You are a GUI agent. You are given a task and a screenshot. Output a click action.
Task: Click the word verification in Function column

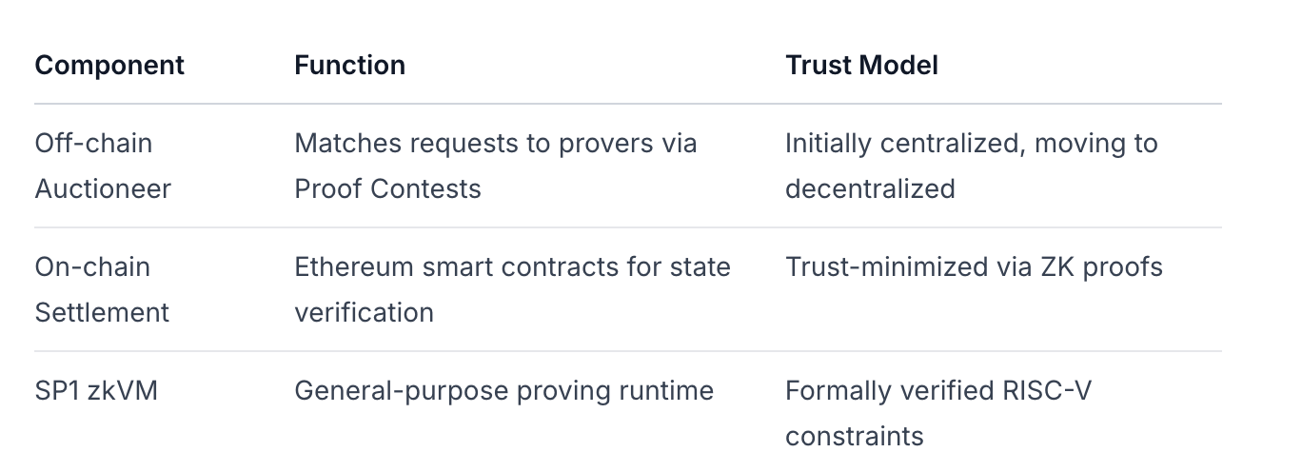(x=364, y=312)
